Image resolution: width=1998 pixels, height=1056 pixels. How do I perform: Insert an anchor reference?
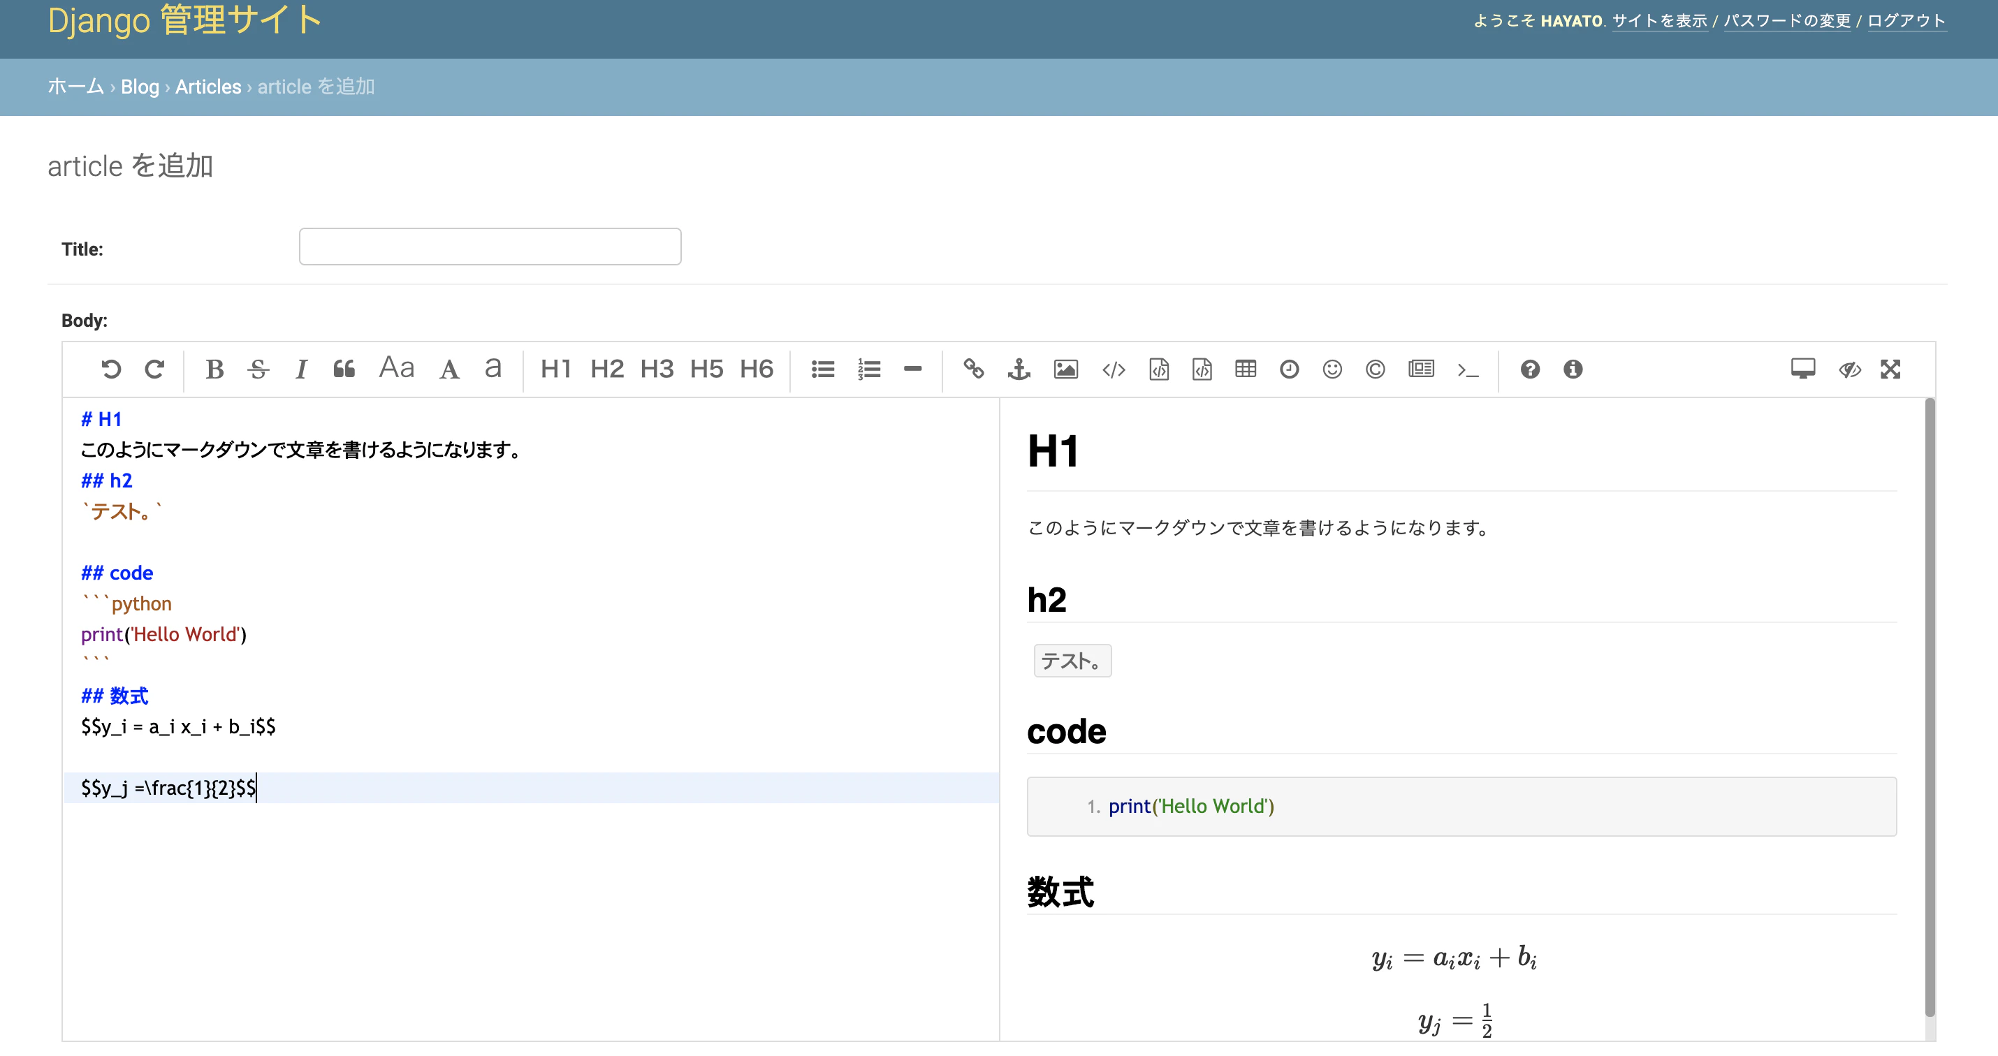(x=1019, y=369)
